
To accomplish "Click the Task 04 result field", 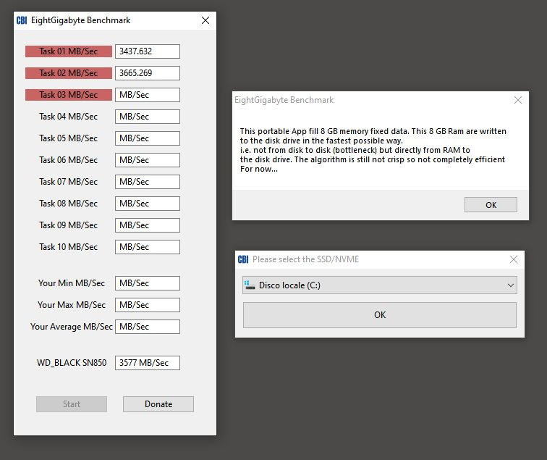I will [x=148, y=117].
